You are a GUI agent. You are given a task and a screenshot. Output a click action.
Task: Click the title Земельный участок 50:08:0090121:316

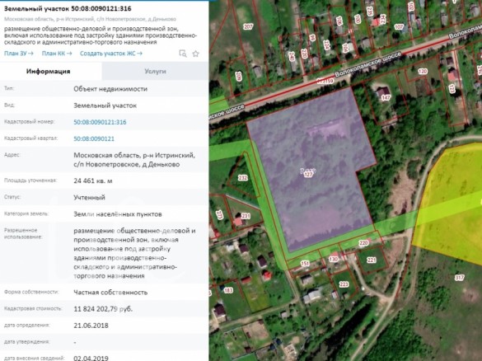coord(68,8)
